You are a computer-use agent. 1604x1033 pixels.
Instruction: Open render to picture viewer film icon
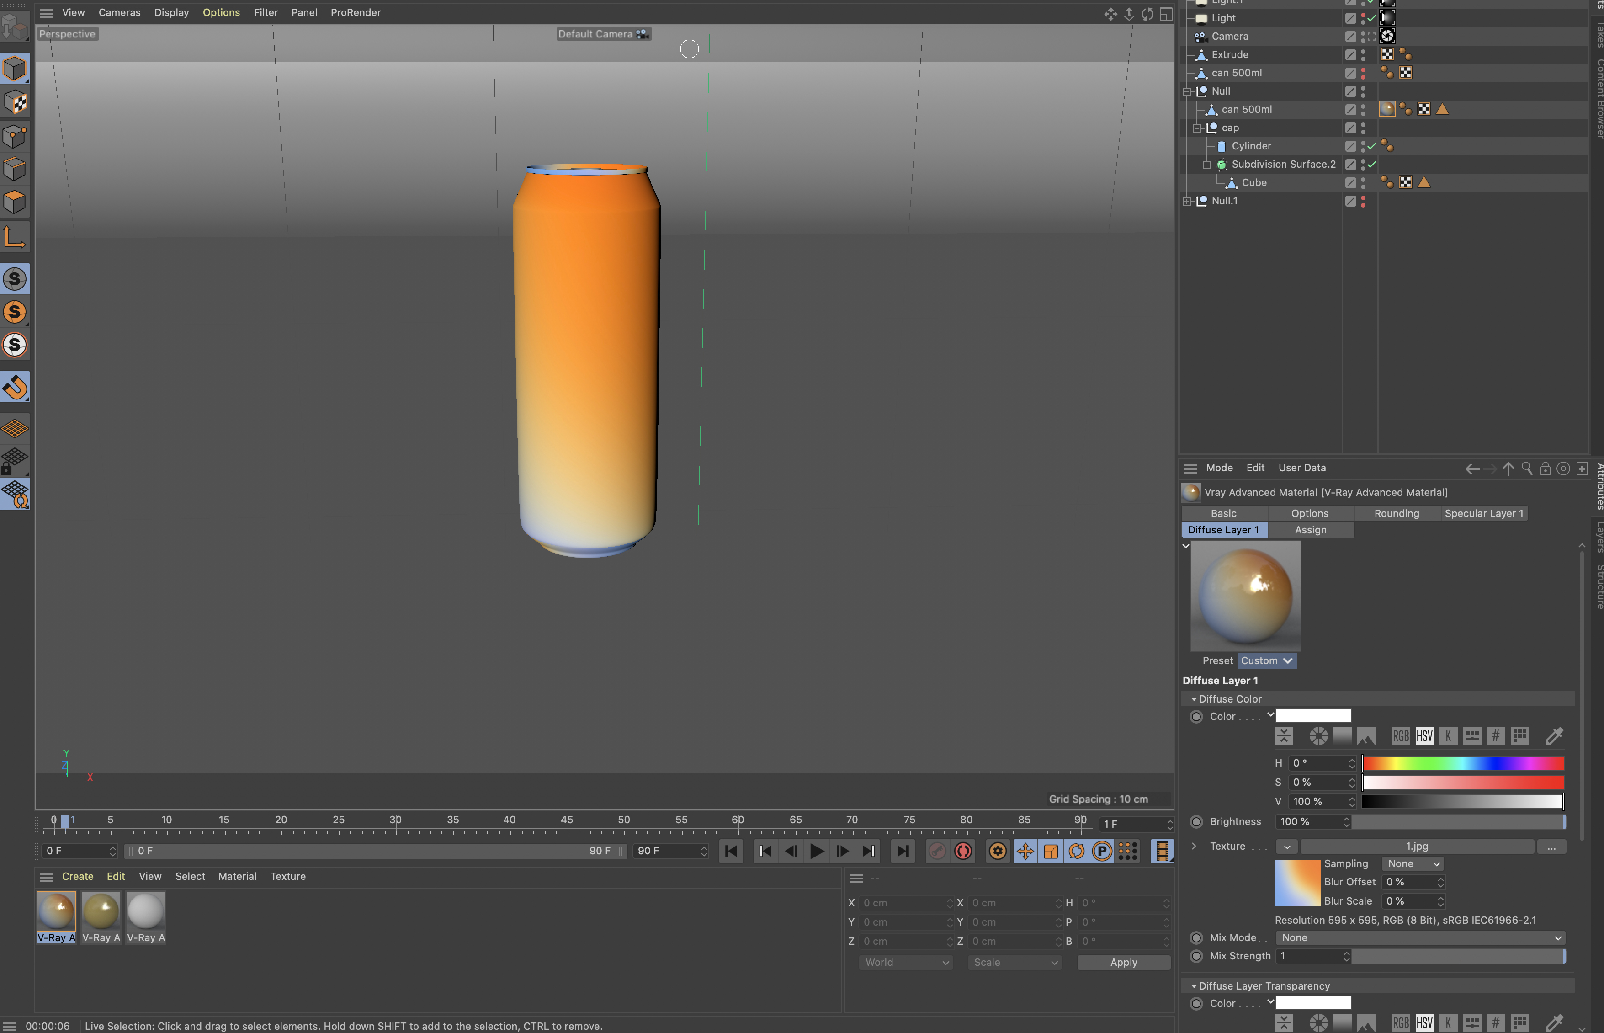click(x=1162, y=851)
